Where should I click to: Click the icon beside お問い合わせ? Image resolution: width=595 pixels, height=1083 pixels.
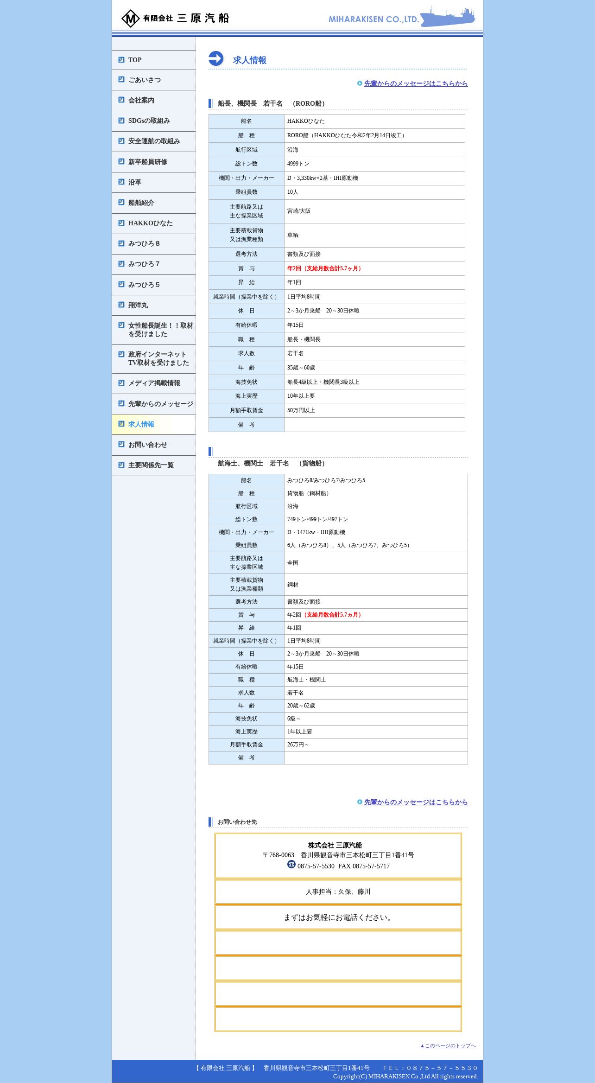(x=121, y=444)
